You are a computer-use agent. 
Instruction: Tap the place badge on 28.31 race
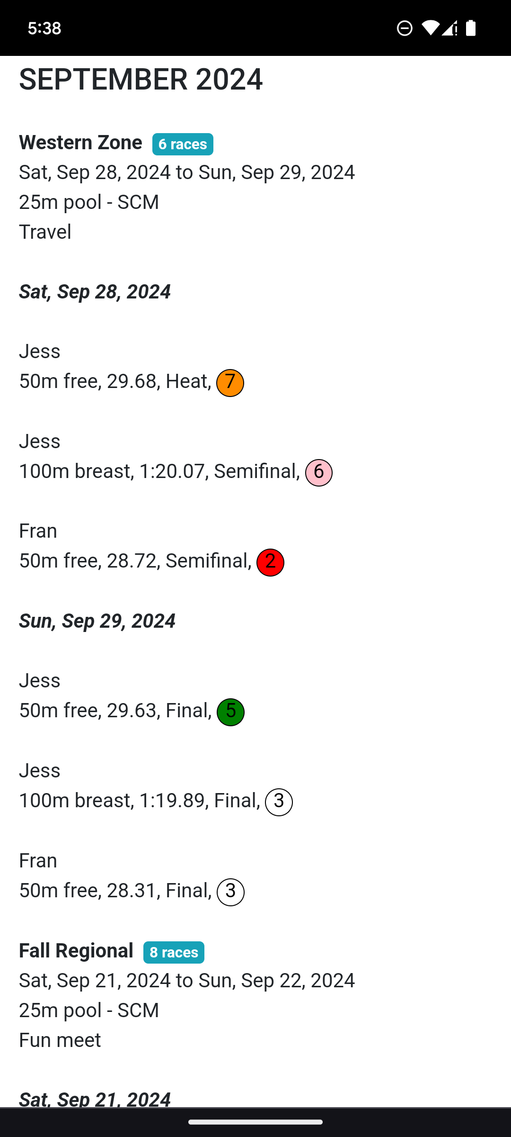click(x=230, y=892)
